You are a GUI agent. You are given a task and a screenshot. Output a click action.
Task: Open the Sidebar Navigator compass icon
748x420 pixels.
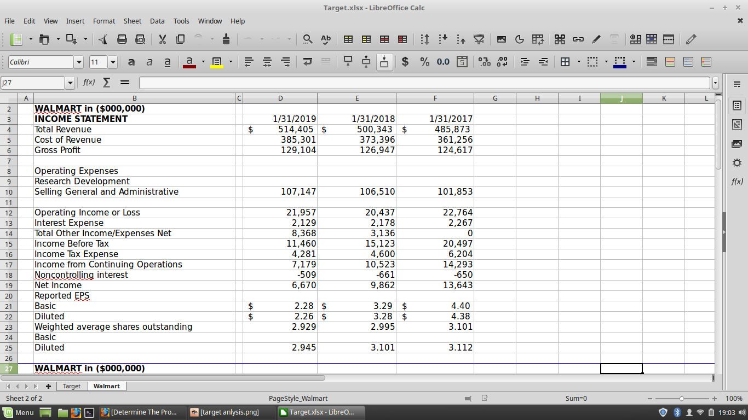coord(737,163)
